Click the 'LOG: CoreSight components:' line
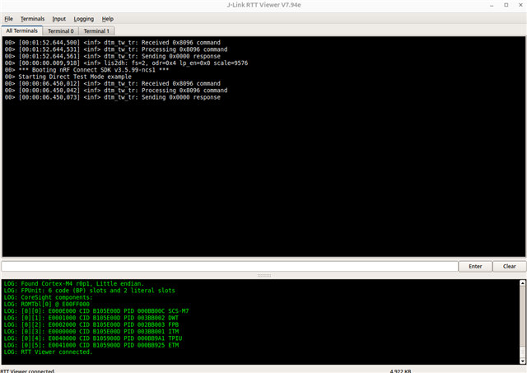 click(48, 297)
